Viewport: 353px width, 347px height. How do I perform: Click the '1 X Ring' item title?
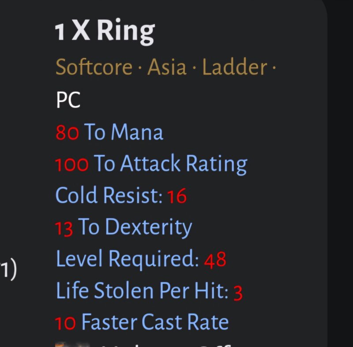(105, 31)
